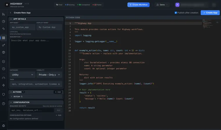This screenshot has width=221, height=130.
Task: Open the bug debug icon at sidebar bottom
Action: pos(3,126)
